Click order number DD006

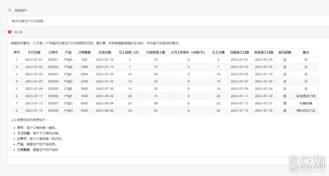[x=53, y=96]
